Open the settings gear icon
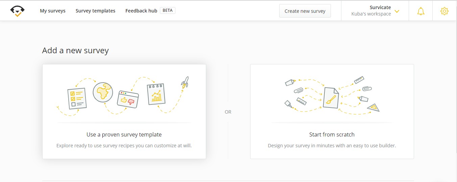The height and width of the screenshot is (182, 457). point(444,11)
